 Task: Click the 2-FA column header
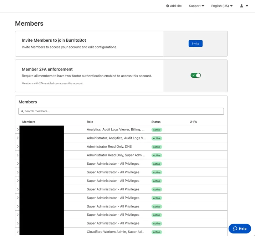coord(193,122)
